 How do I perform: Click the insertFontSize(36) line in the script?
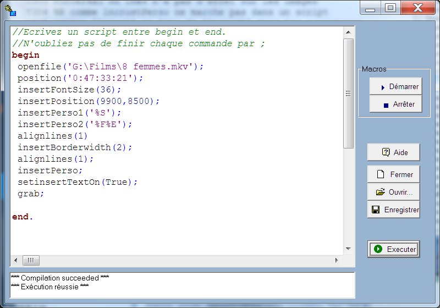point(69,90)
